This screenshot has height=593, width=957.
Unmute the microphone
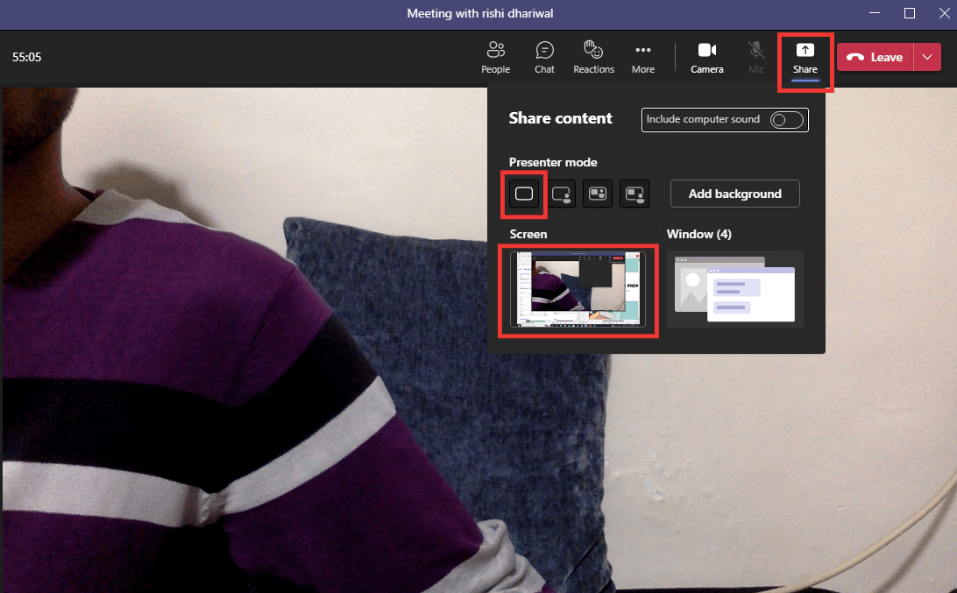755,56
